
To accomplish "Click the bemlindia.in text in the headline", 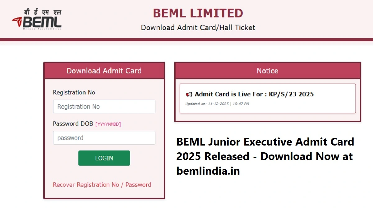I will click(x=209, y=171).
